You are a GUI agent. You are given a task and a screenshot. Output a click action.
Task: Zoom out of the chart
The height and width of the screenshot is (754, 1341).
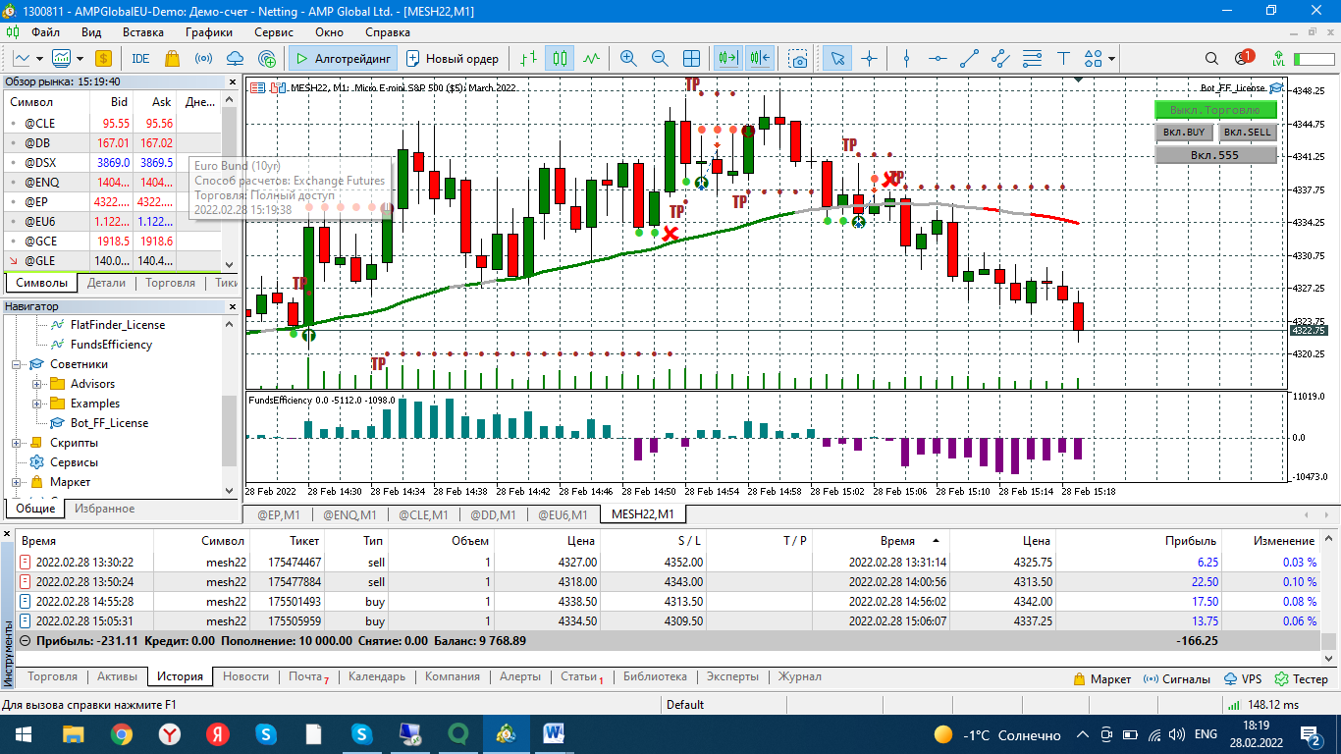point(660,58)
